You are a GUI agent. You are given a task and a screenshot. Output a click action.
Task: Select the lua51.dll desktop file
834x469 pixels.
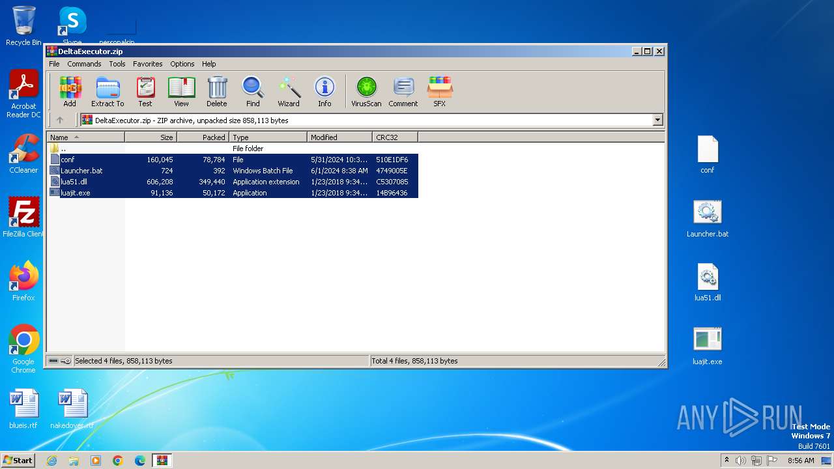click(707, 282)
